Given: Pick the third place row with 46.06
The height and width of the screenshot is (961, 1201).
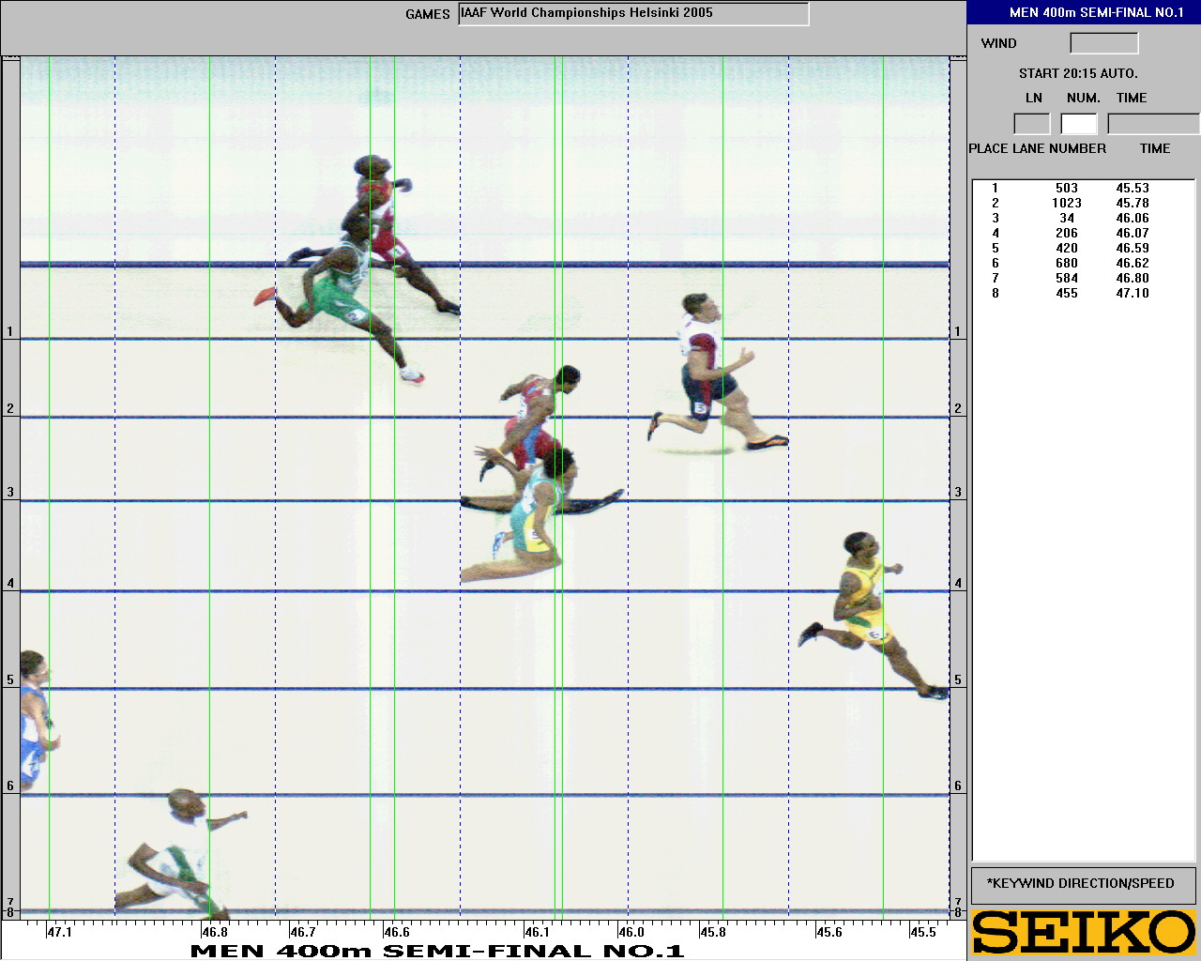Looking at the screenshot, I should pos(1070,218).
